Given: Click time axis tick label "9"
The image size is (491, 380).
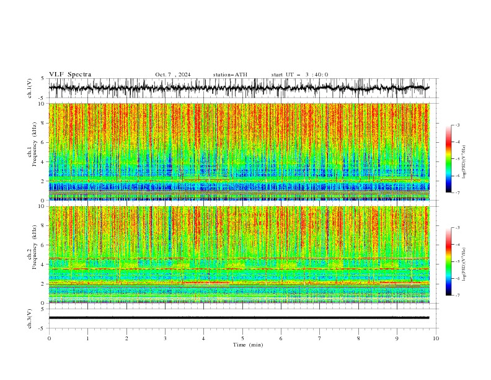Looking at the screenshot, I should point(397,338).
